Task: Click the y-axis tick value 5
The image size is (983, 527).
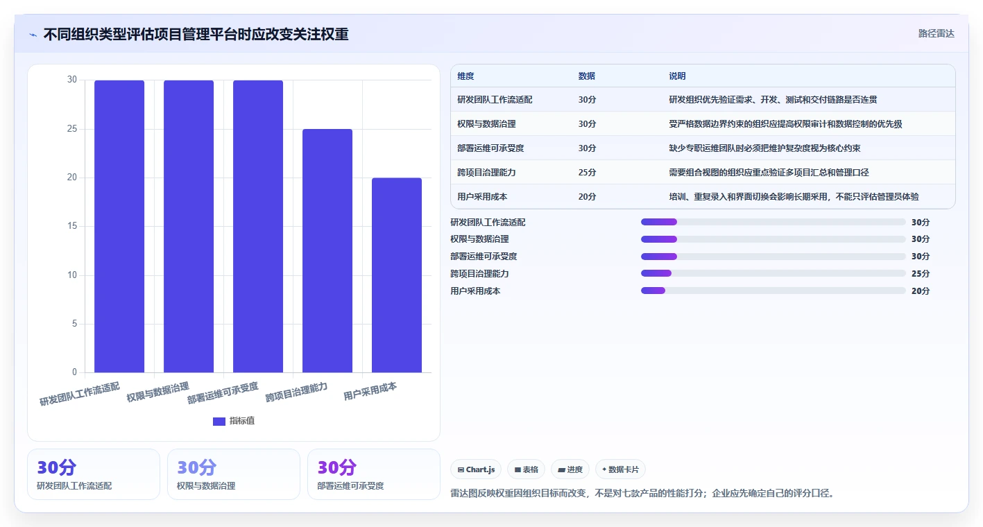Action: tap(75, 324)
